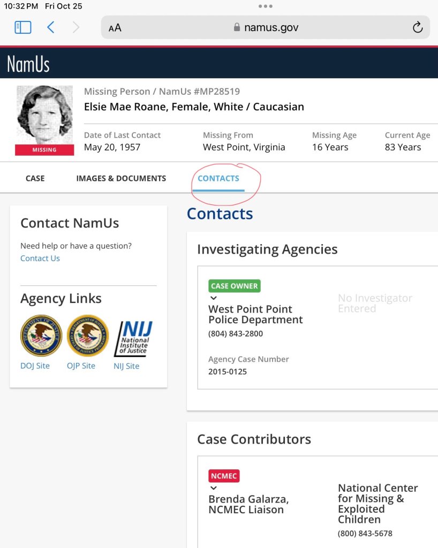Open the OJP Site link

pos(81,366)
